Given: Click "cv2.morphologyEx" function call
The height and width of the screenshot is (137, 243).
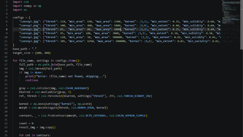Looking at the screenshot, I should pos(44,108).
